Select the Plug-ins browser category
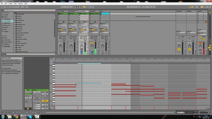Viewport: 212px width, 119px height. tap(6, 27)
